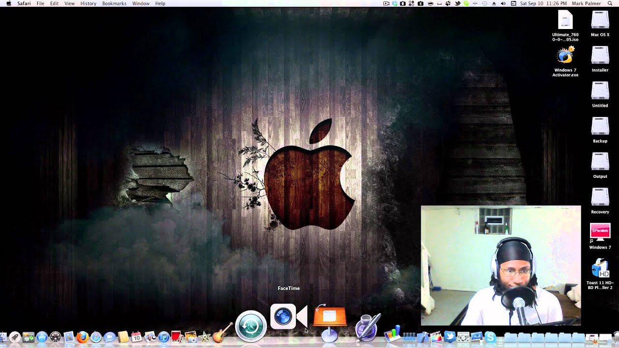Viewport: 619px width, 348px height.
Task: Open Keynote from the dock
Action: (x=329, y=323)
